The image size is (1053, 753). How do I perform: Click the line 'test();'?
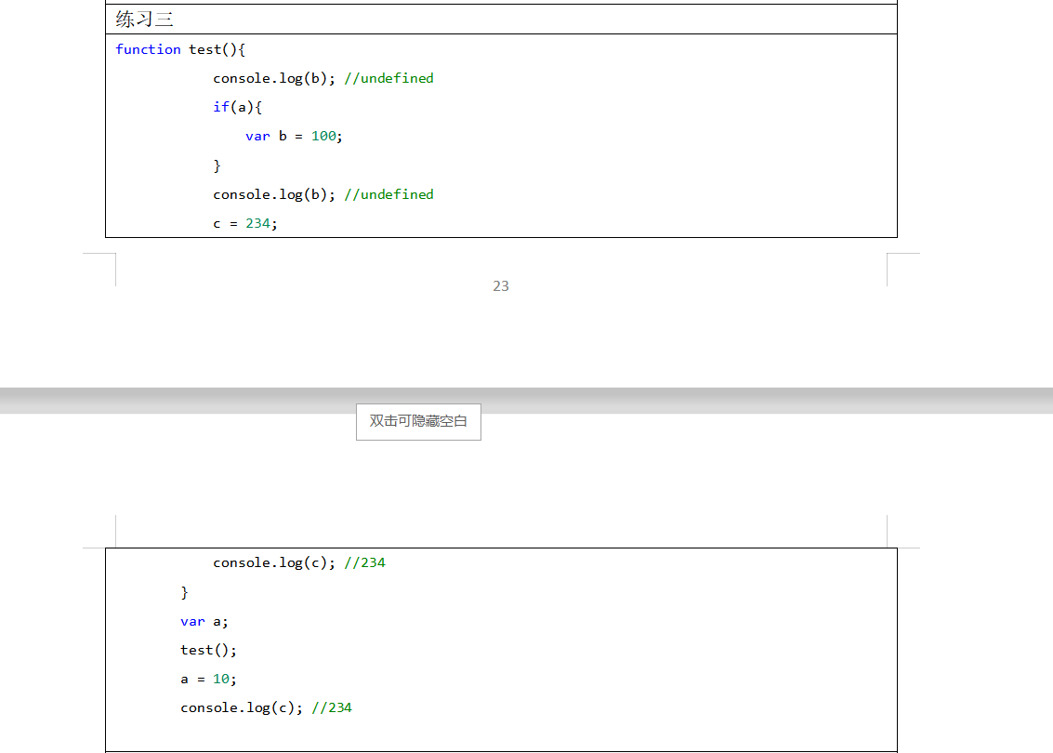(x=209, y=650)
